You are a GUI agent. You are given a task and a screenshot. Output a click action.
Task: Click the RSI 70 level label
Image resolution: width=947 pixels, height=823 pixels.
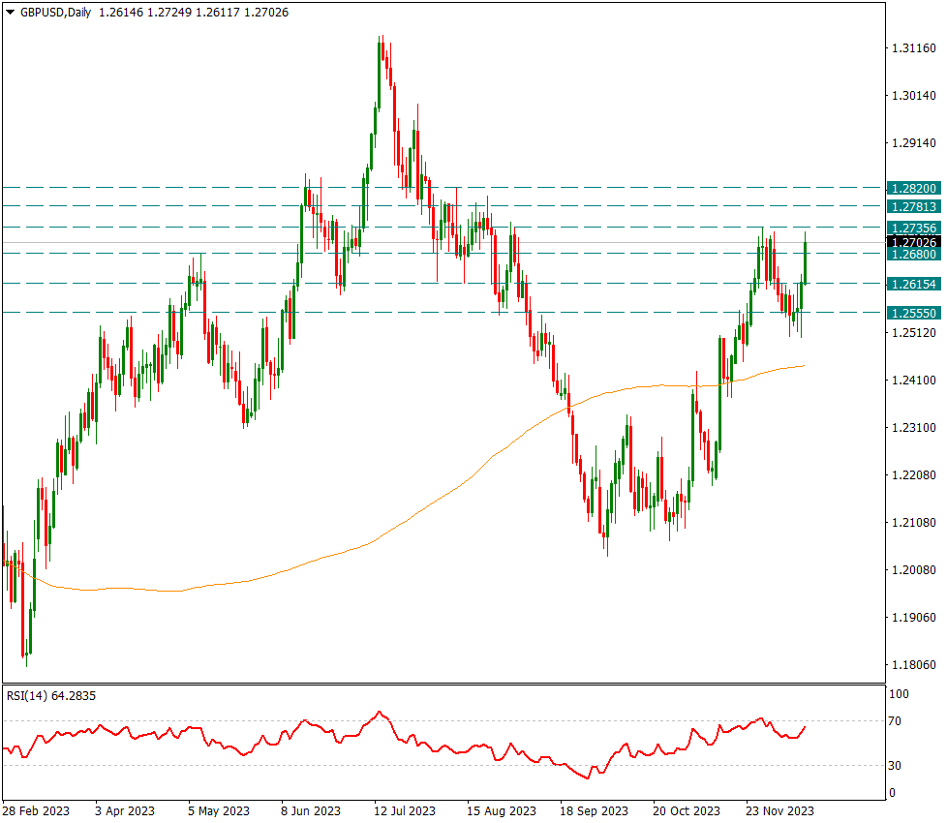coord(895,721)
